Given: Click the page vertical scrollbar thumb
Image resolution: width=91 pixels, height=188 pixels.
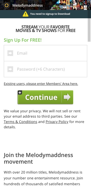Looking at the screenshot, I should (89, 30).
